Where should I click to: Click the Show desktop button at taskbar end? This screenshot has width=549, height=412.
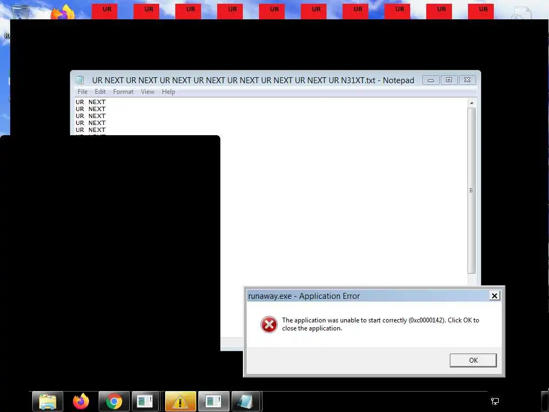coord(545,401)
